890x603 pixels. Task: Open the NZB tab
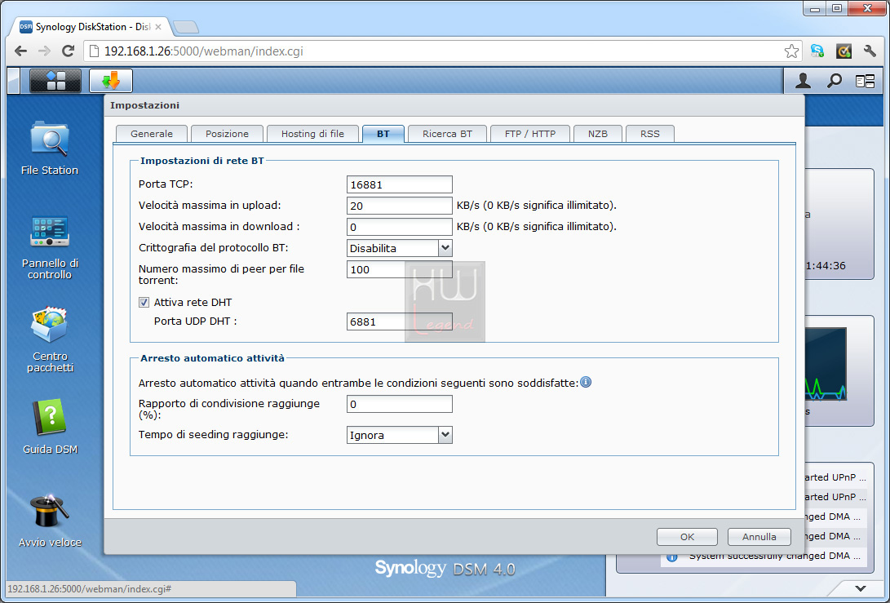(x=598, y=134)
